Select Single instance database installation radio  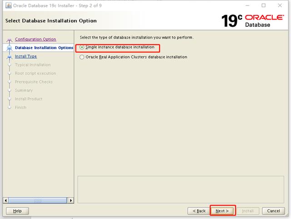coord(82,47)
